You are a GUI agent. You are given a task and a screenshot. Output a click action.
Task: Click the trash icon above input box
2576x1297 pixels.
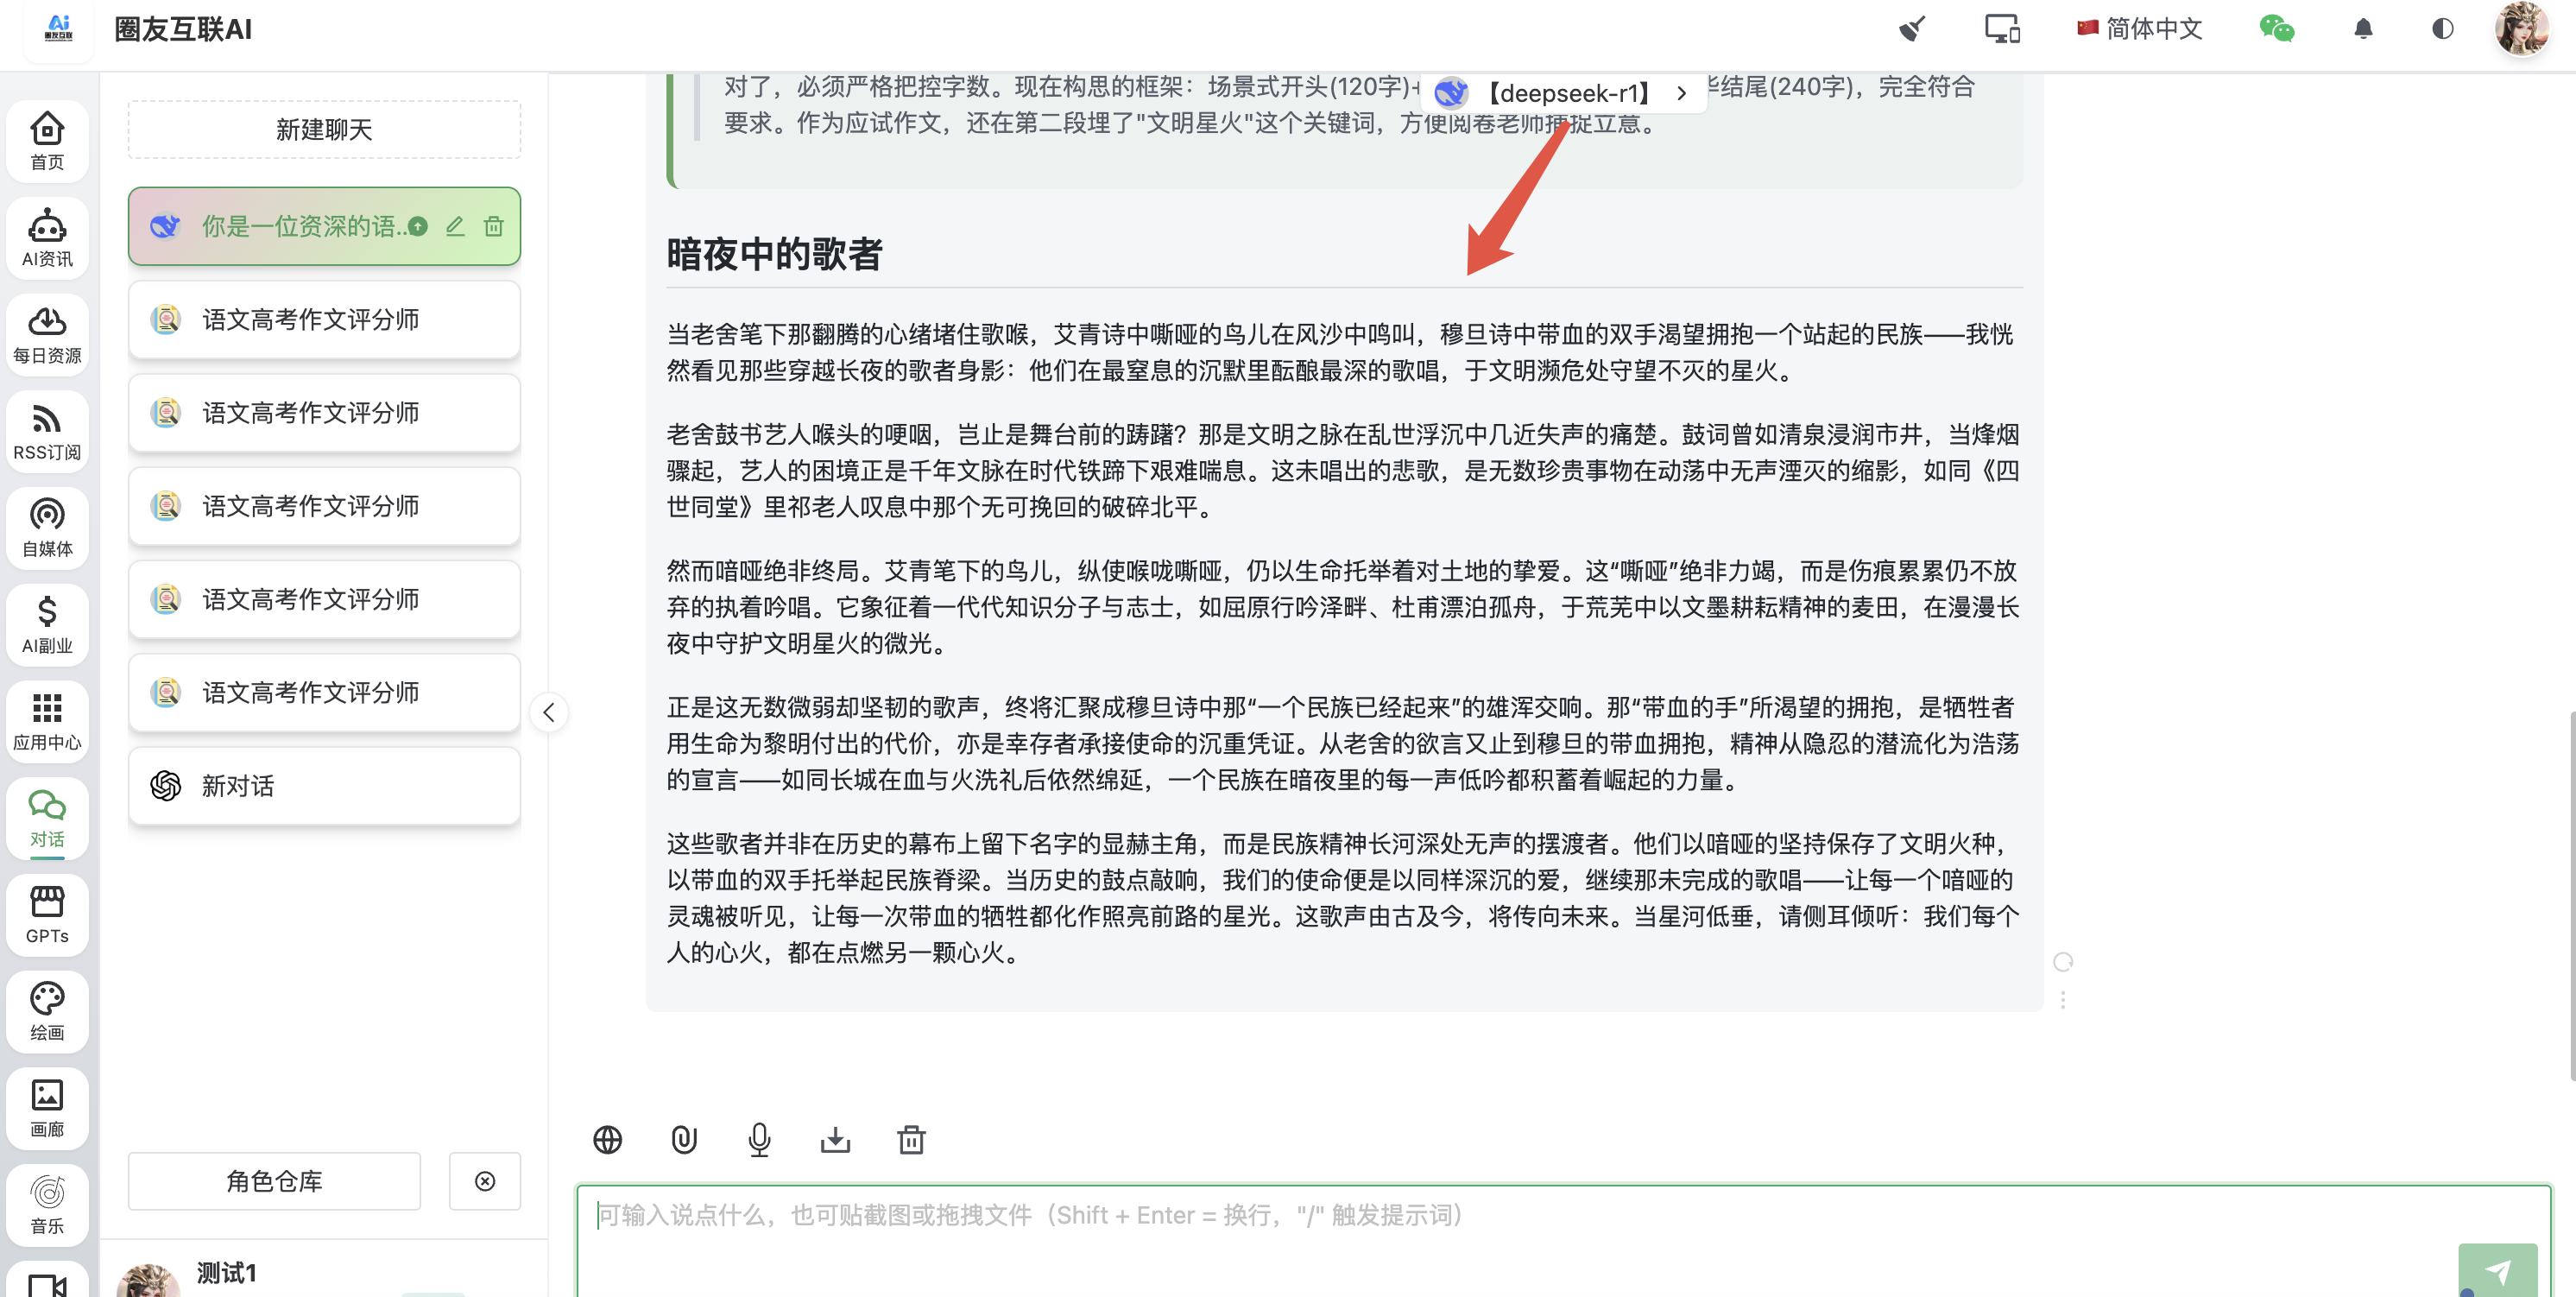[911, 1139]
